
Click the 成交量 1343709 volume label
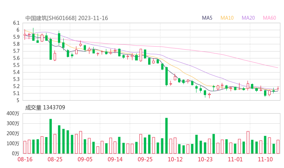tap(45, 107)
